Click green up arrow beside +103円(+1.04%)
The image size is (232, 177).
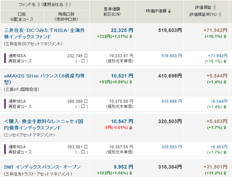(x=130, y=173)
